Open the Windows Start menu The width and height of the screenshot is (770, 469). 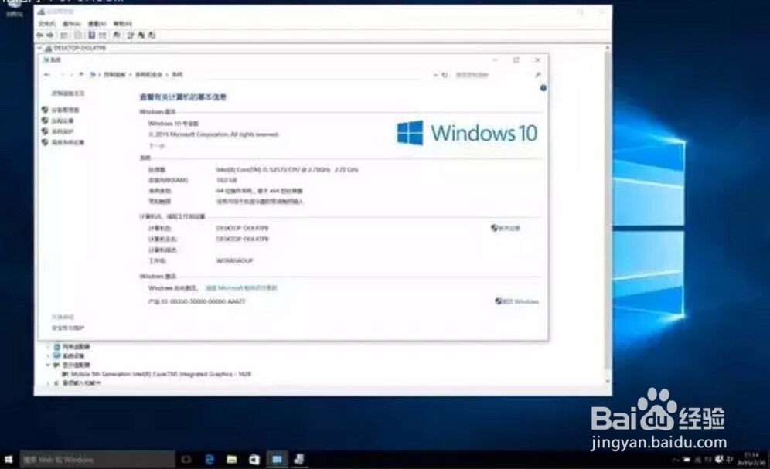point(9,460)
